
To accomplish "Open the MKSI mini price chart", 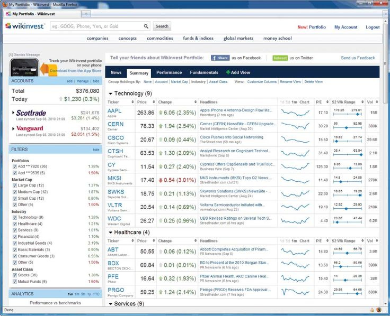I will click(295, 180).
